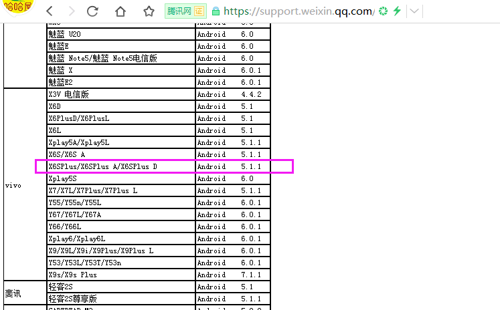This screenshot has height=310, width=500.
Task: Select the X9/X9L/X9i/X9Plus/X9Plus L cell
Action: [121, 251]
